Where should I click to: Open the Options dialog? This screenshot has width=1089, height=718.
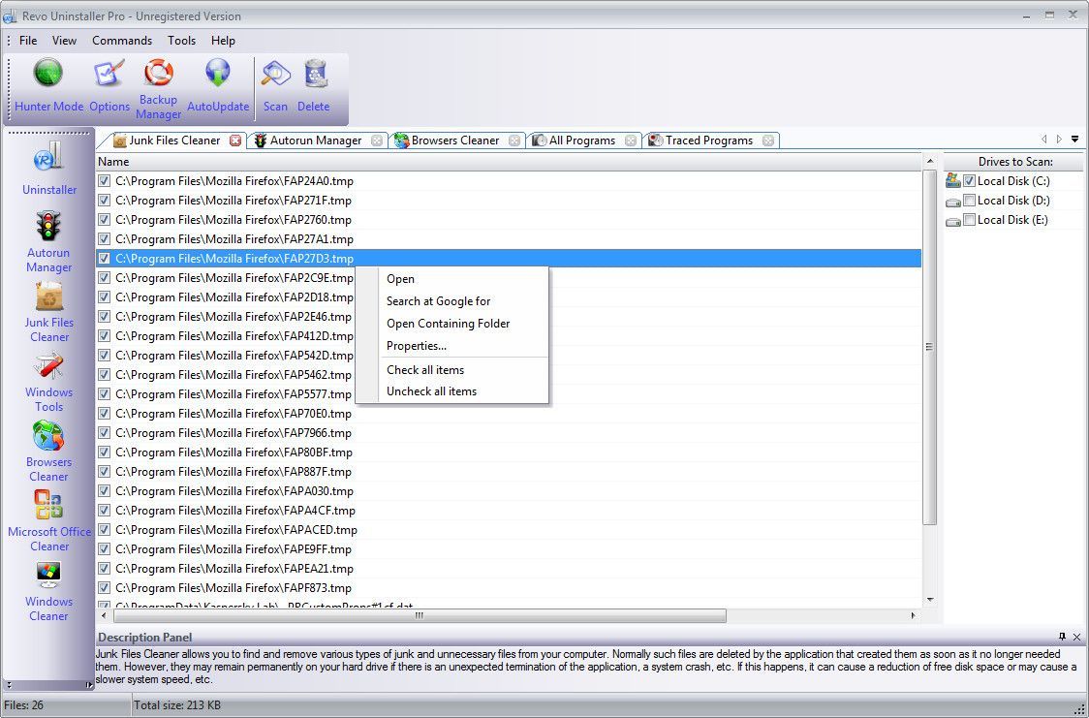[x=109, y=82]
